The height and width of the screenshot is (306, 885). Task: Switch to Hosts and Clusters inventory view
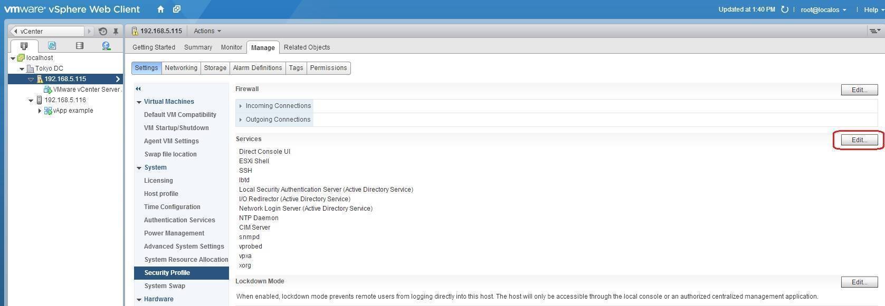(x=24, y=46)
